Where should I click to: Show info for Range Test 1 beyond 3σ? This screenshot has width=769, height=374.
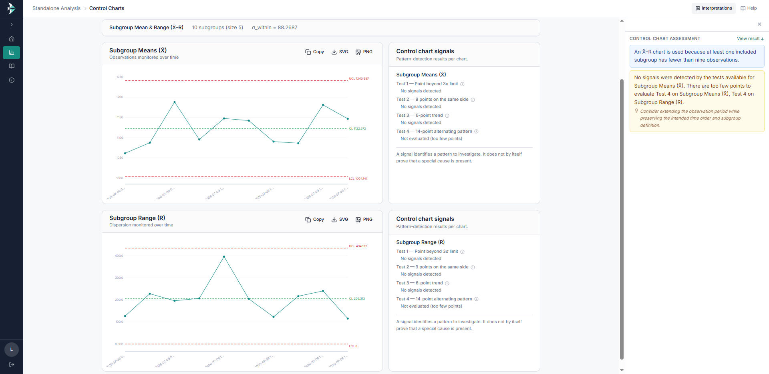click(x=462, y=252)
